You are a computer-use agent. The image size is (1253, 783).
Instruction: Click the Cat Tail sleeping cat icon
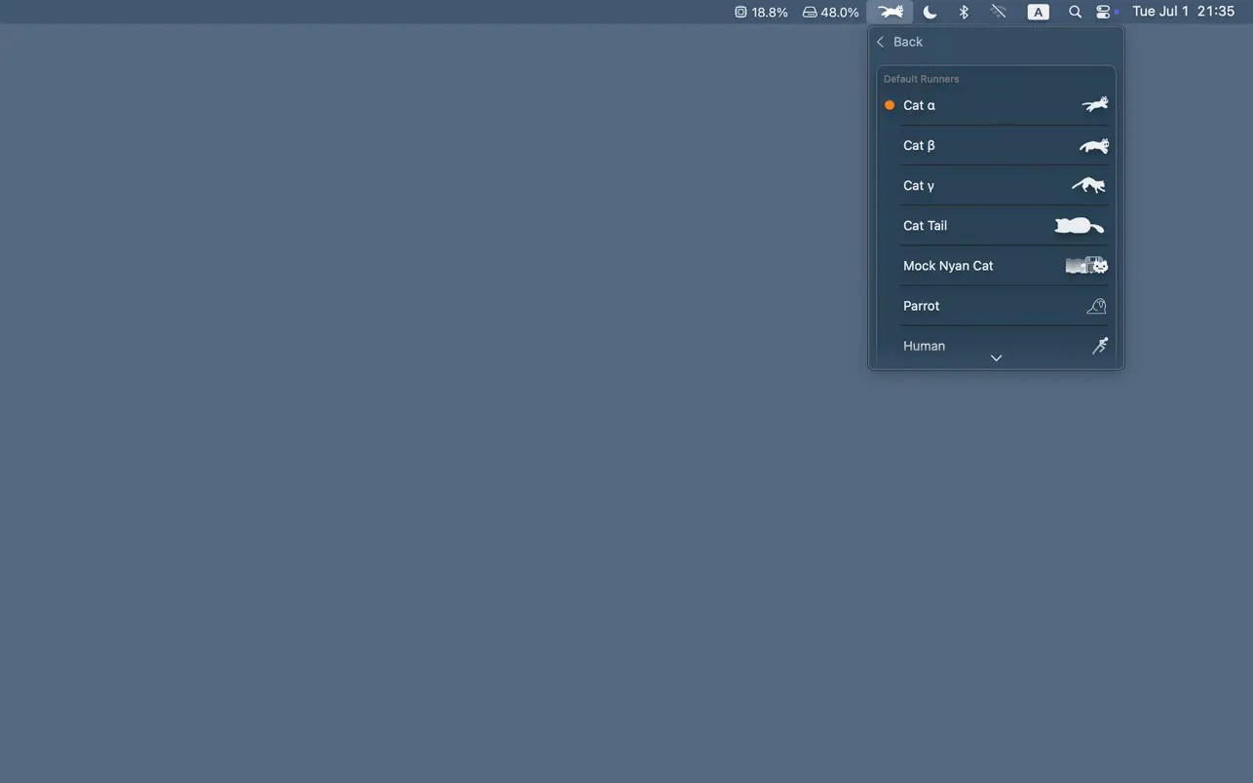(1079, 226)
